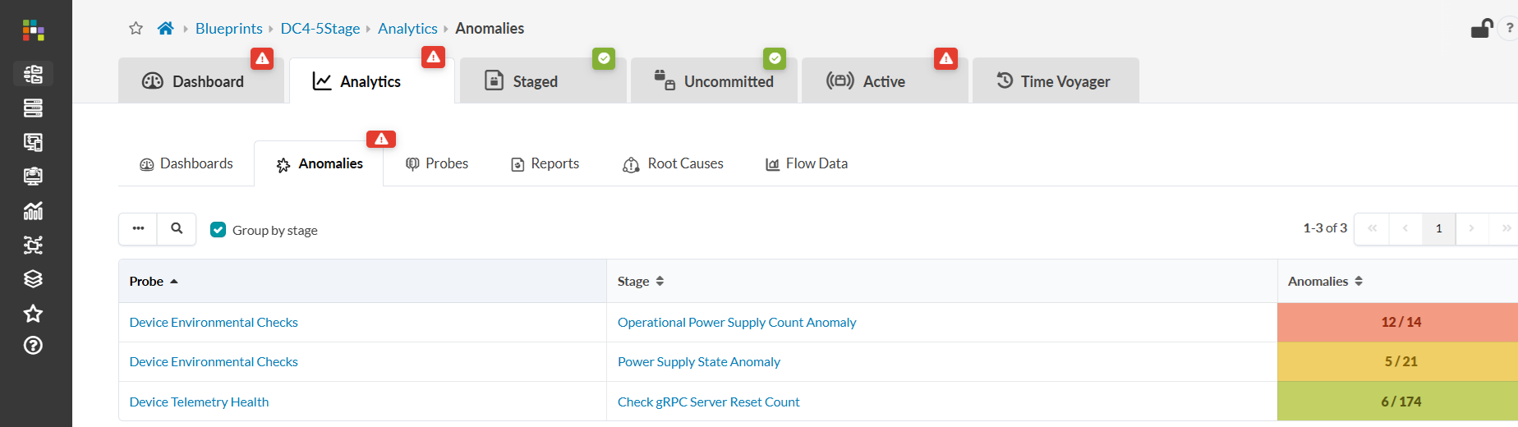Open the Help question-mark sidebar icon
Image resolution: width=1518 pixels, height=427 pixels.
pos(33,346)
